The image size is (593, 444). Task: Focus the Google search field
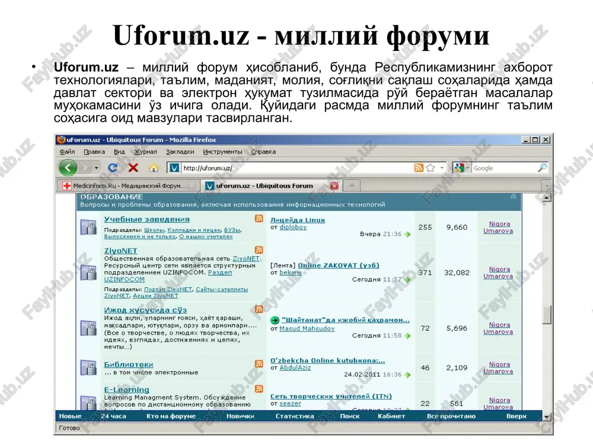[504, 168]
